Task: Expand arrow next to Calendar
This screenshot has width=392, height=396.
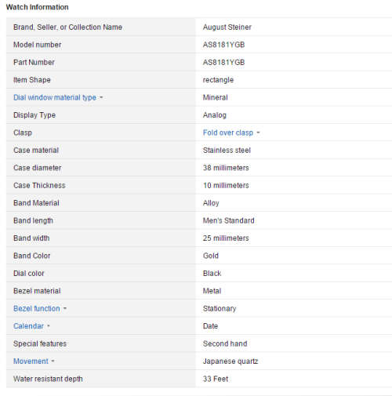Action: 49,326
